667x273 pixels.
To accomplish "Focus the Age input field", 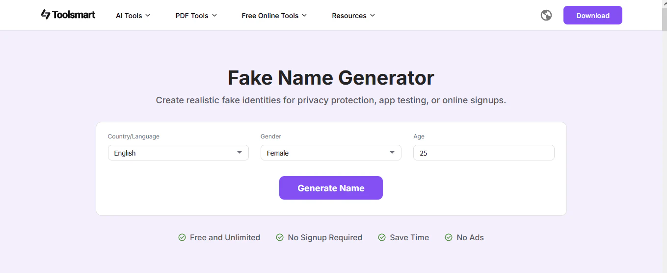I will coord(483,153).
